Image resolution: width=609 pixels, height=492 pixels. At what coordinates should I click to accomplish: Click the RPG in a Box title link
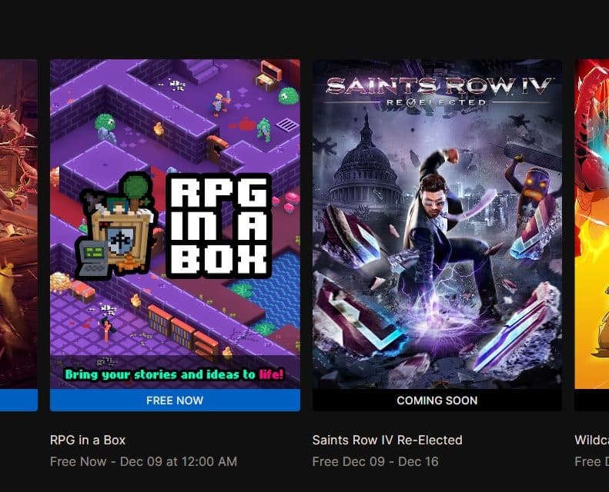tap(88, 440)
